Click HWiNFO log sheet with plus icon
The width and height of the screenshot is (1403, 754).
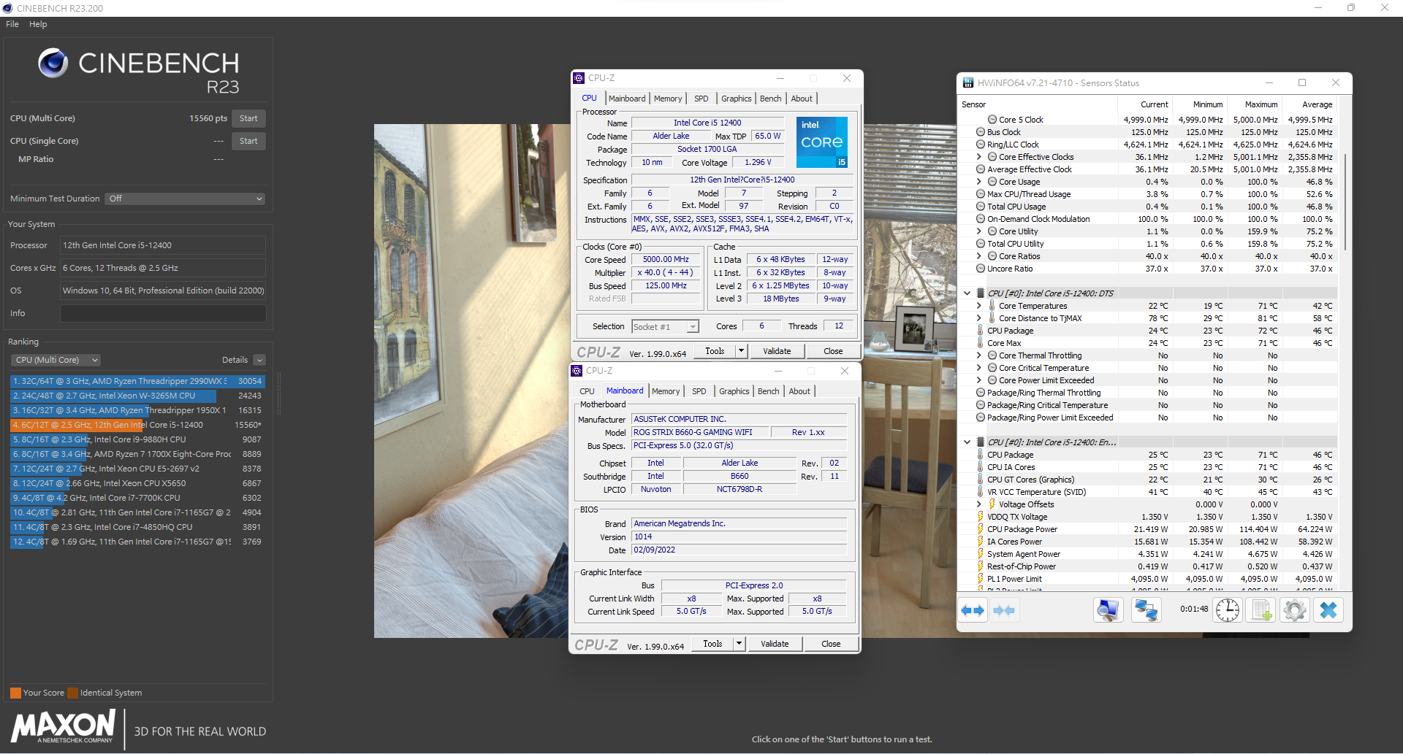tap(1261, 610)
